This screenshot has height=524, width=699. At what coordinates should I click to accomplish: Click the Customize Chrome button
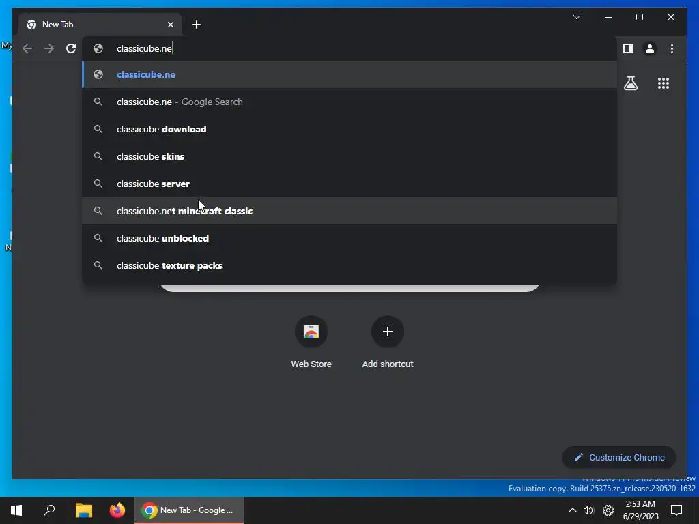tap(619, 457)
